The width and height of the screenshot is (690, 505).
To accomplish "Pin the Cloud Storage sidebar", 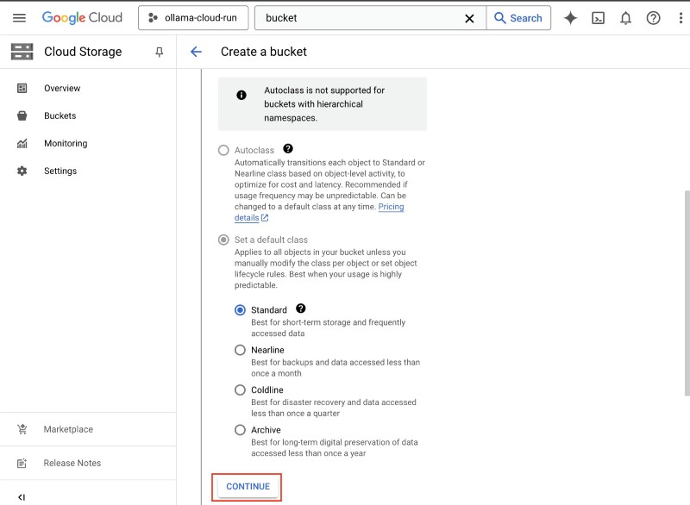I will coord(159,52).
